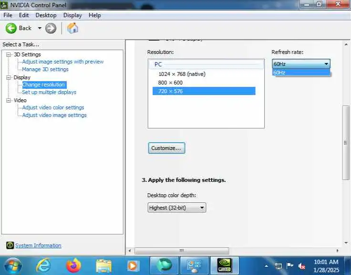This screenshot has width=351, height=275.
Task: Launch Firefox from taskbar
Action: (x=73, y=265)
